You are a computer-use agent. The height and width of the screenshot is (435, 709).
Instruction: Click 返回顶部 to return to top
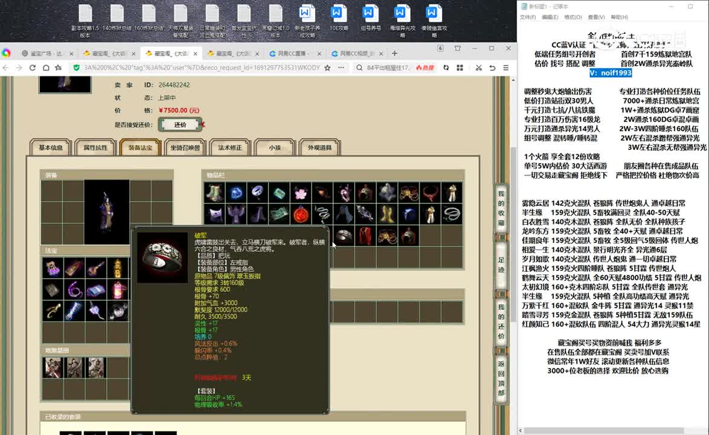[501, 378]
